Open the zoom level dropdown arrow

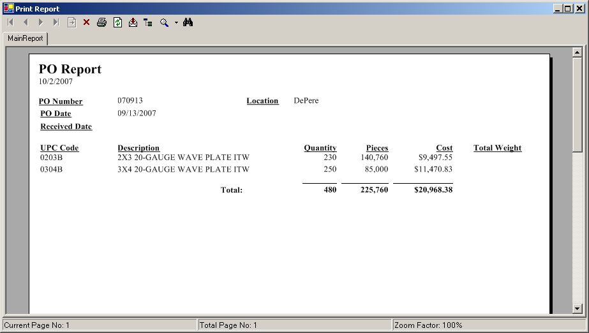coord(176,22)
